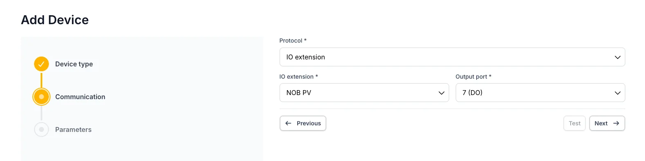Click the Parameters step circle indicator
This screenshot has height=161, width=645.
[41, 129]
